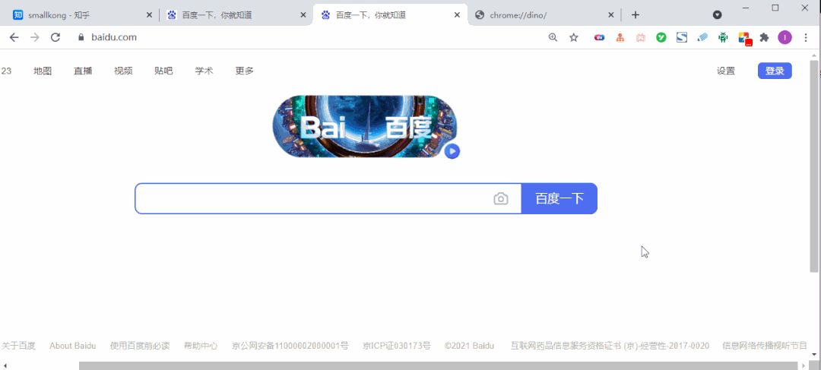Click the forward navigation arrow
The height and width of the screenshot is (370, 821).
[x=34, y=37]
